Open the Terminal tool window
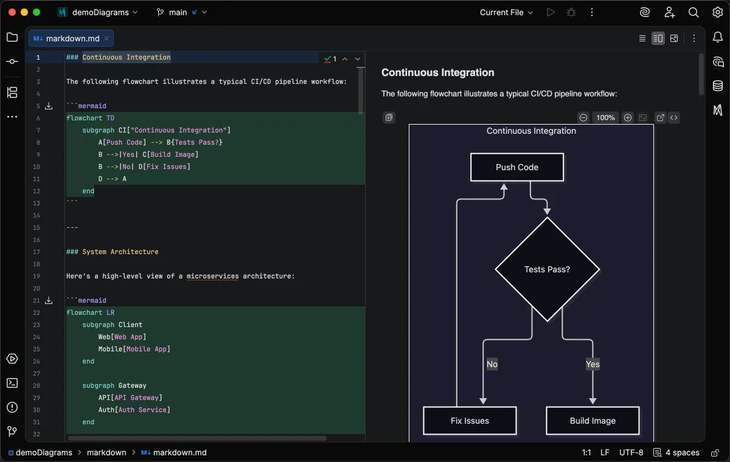 tap(12, 383)
